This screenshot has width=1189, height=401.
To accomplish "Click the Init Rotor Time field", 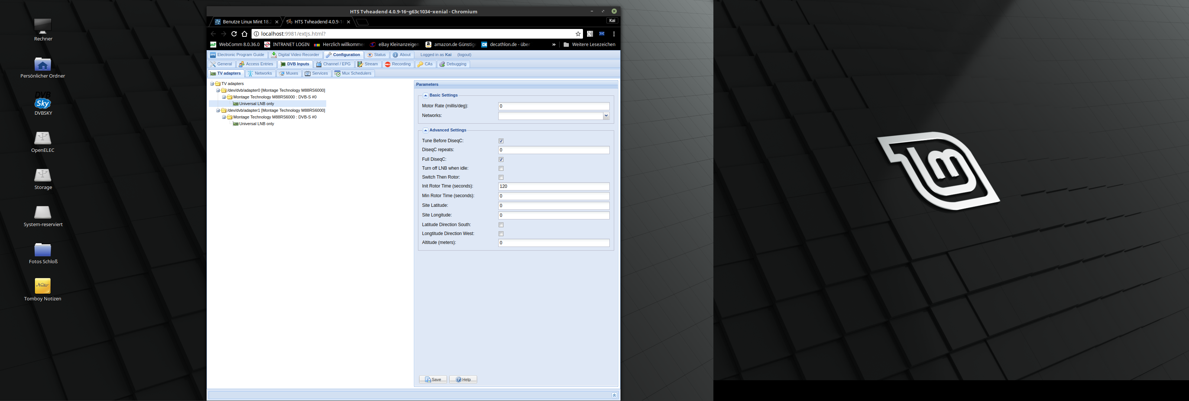I will (x=554, y=186).
